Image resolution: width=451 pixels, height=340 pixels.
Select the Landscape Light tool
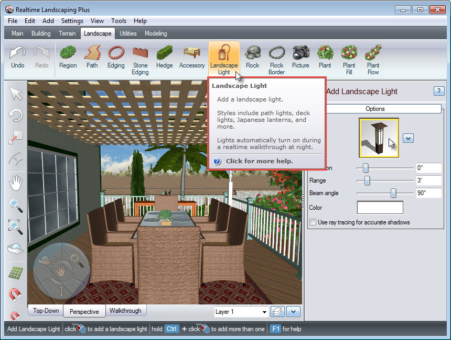pyautogui.click(x=224, y=60)
